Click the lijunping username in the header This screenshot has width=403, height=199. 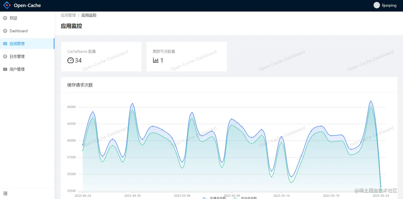tap(389, 5)
